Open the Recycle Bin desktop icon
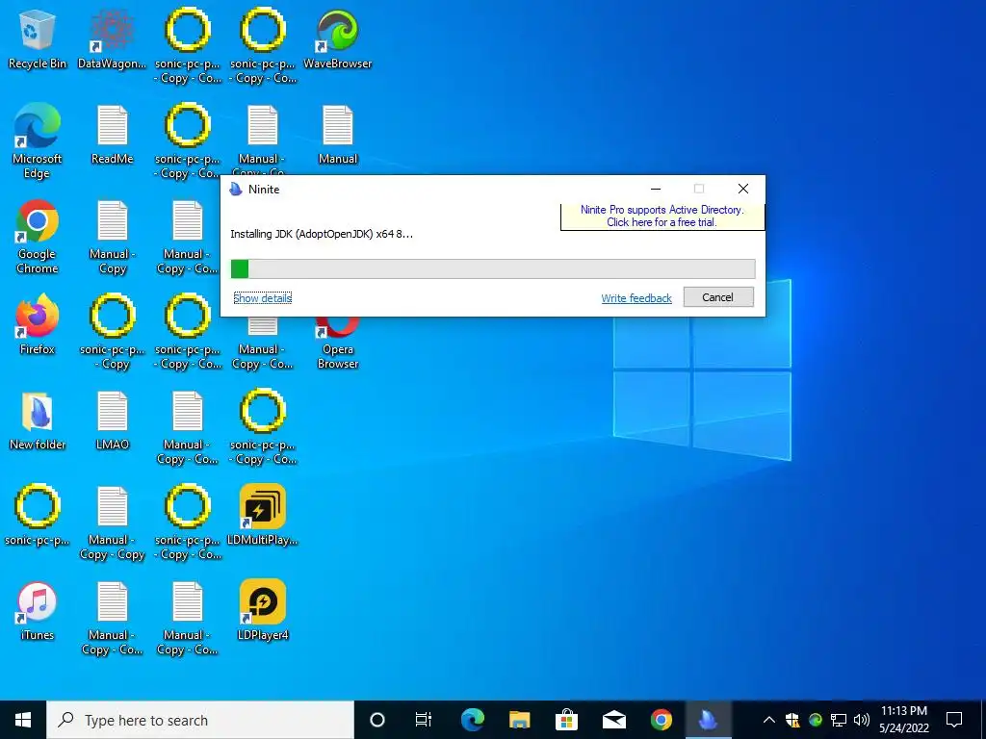This screenshot has height=739, width=986. pos(38,40)
